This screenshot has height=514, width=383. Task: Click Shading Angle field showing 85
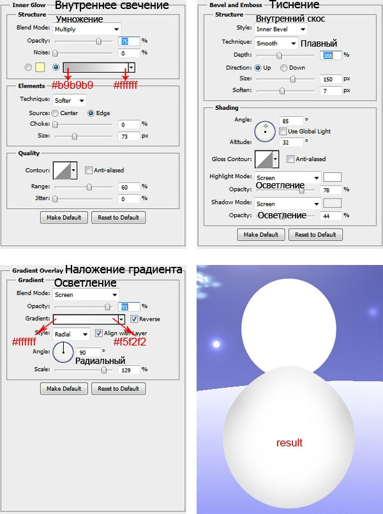click(x=291, y=121)
